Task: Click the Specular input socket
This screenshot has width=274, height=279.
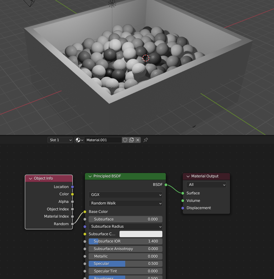Action: click(85, 264)
